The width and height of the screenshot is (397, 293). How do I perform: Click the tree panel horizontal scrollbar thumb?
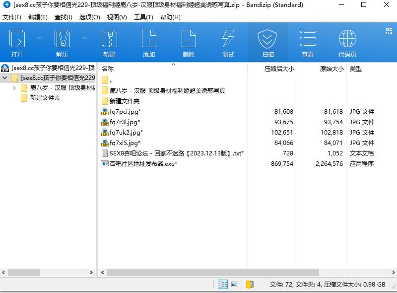point(23,273)
